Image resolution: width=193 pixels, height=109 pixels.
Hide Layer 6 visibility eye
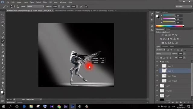tap(157, 71)
